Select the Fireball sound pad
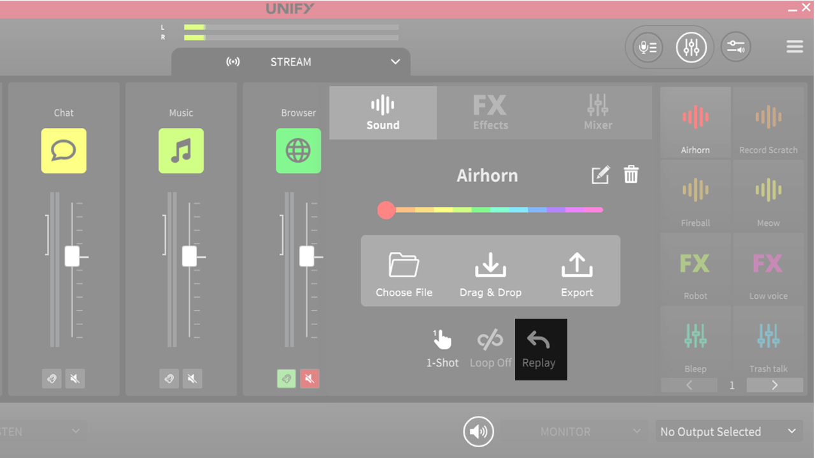This screenshot has height=458, width=815. click(x=695, y=195)
